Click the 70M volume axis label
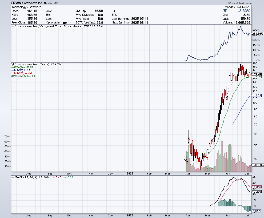 [x=7, y=136]
